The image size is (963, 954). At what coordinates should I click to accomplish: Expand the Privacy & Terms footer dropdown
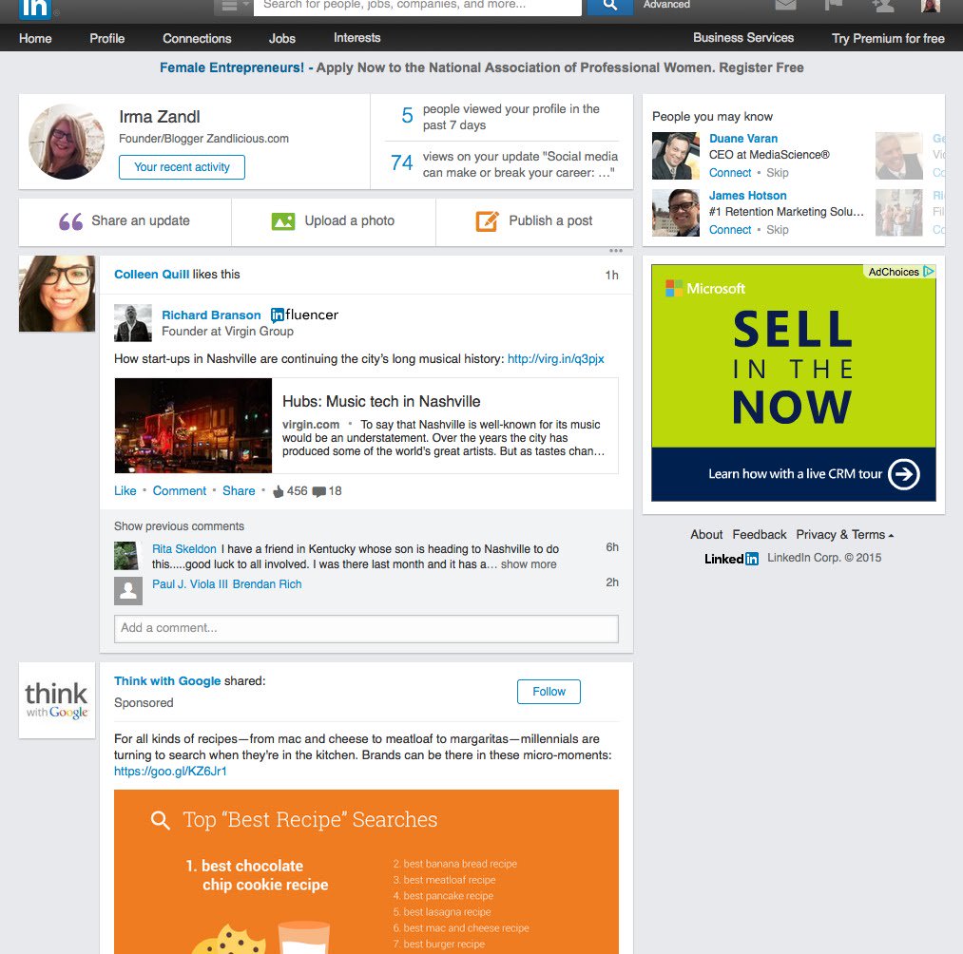tap(844, 535)
